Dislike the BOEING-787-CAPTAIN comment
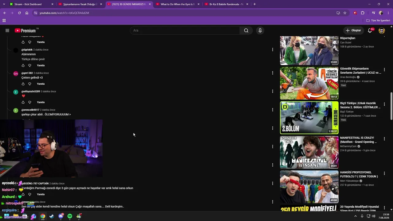 30,194
